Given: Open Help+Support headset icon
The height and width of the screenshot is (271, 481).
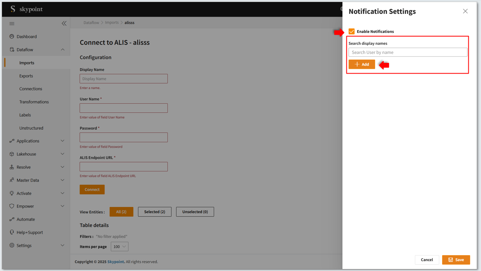Looking at the screenshot, I should click(12, 232).
